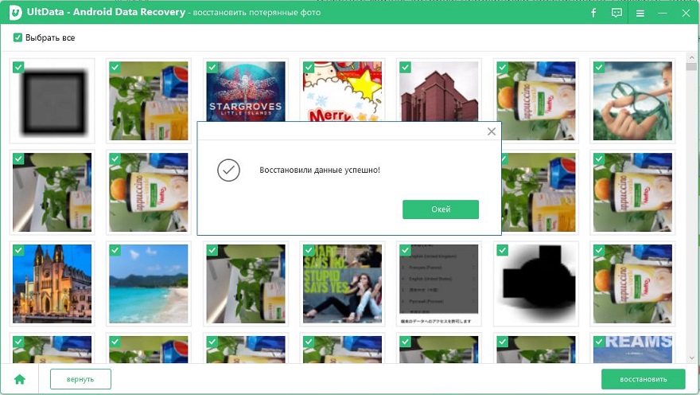Select the red brick building thumbnail

439,92
